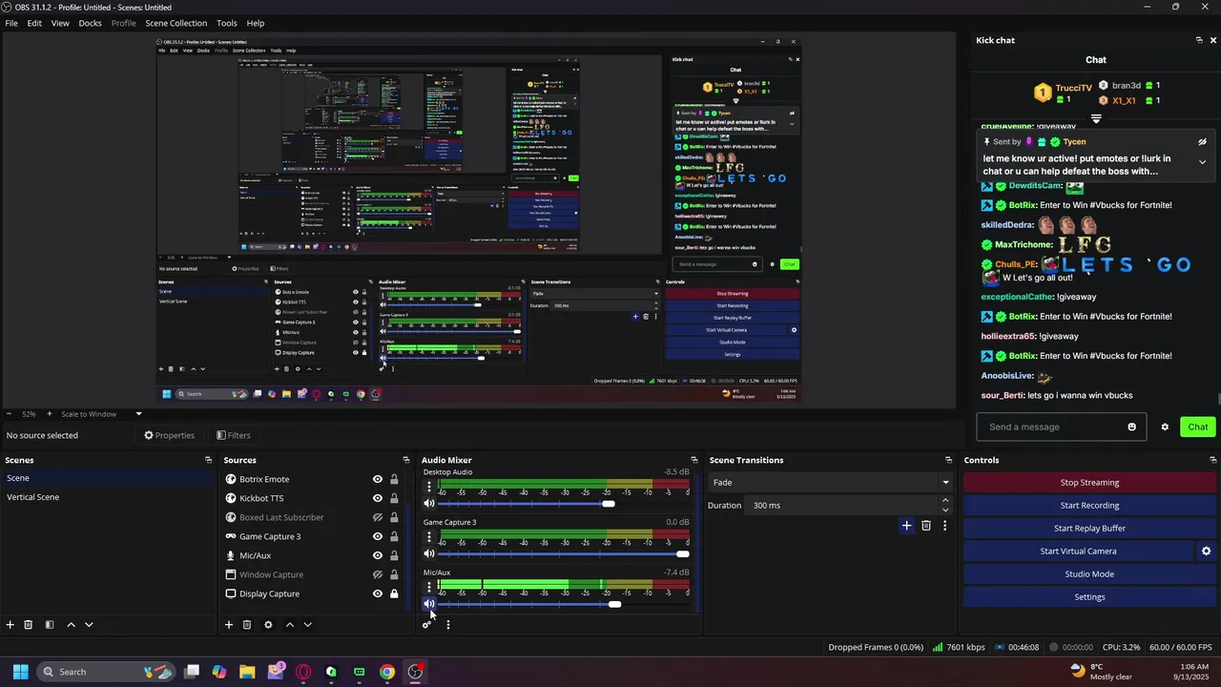Hide the Kickbot TTS source
Screen dimensions: 1221x687
tap(378, 498)
